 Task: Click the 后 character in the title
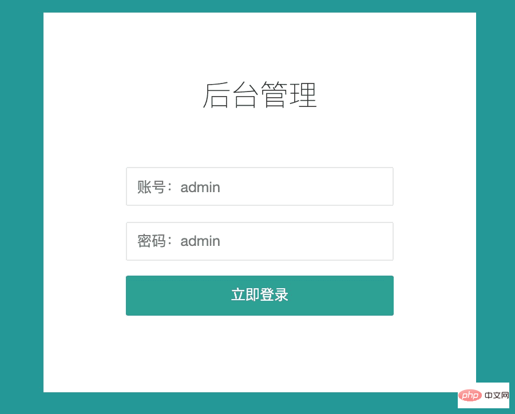click(216, 95)
